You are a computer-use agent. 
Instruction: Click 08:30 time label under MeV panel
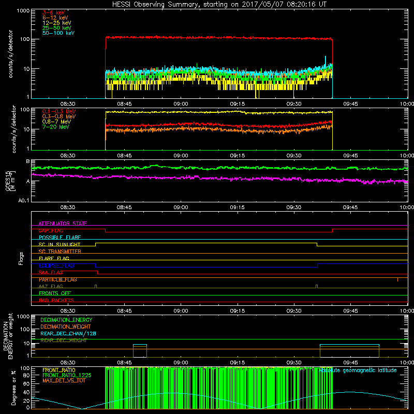point(68,156)
